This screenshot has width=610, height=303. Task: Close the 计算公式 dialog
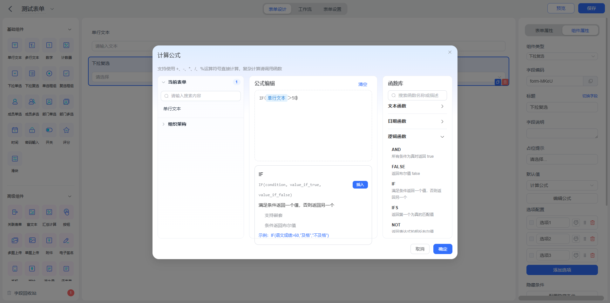pyautogui.click(x=450, y=52)
